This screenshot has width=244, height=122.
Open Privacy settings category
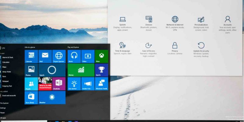[x=175, y=48]
